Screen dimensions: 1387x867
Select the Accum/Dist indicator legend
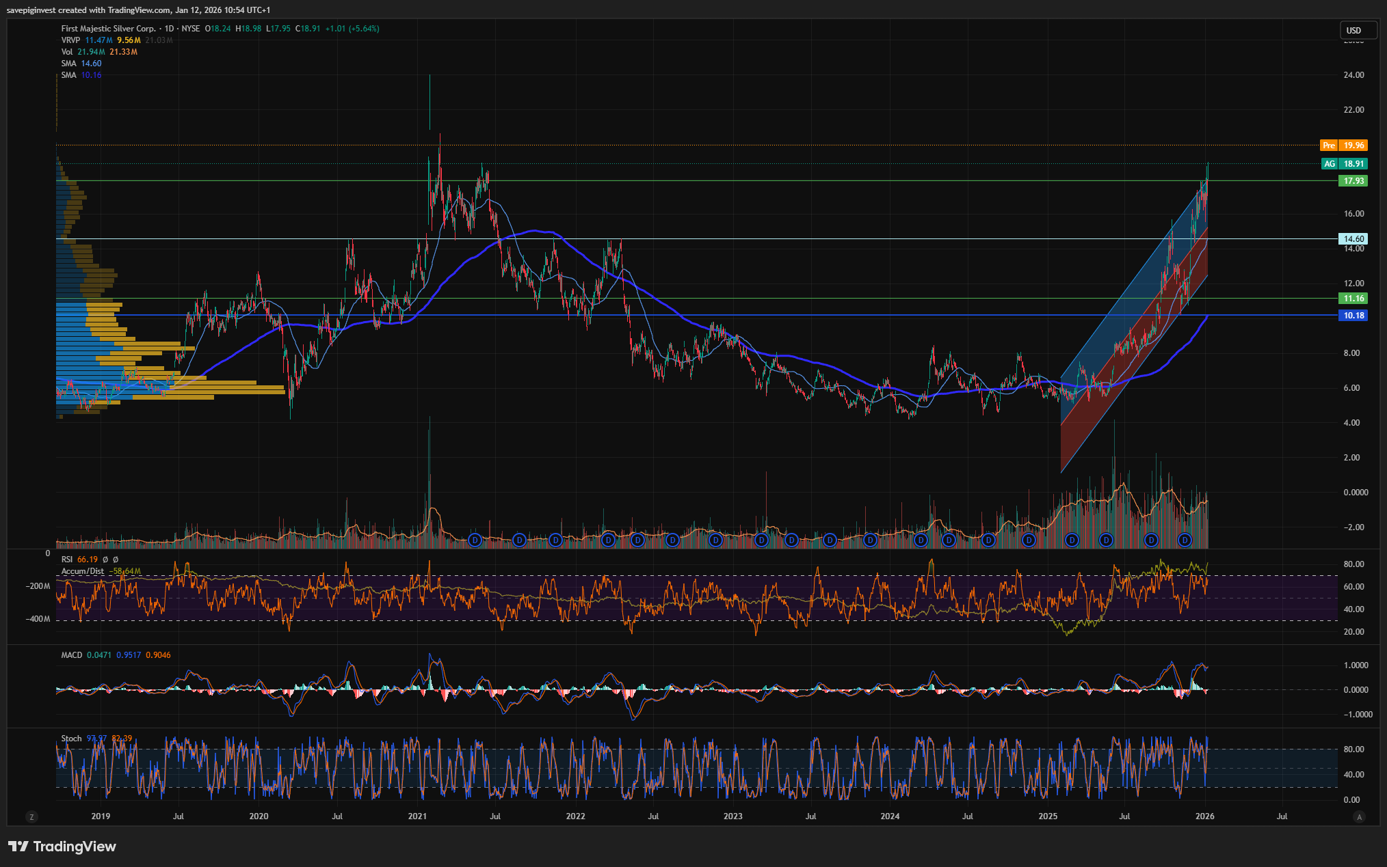click(83, 571)
